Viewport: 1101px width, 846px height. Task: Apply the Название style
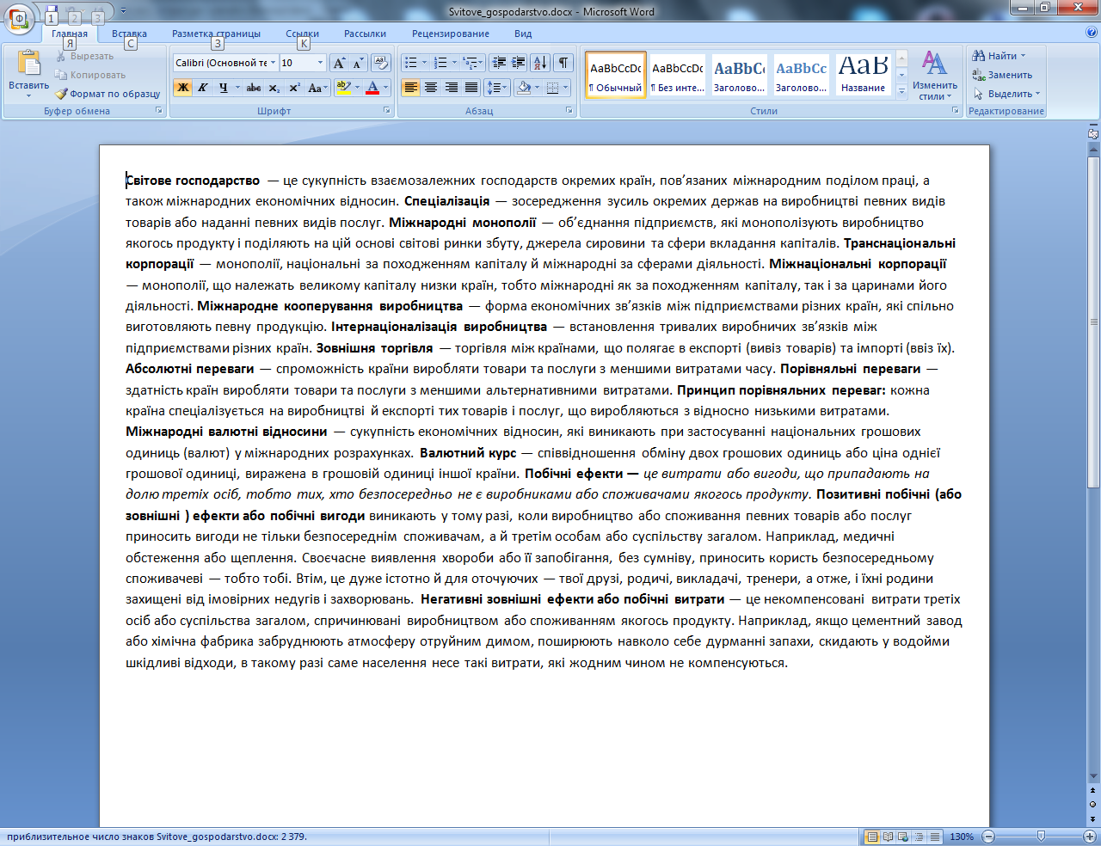[x=864, y=75]
